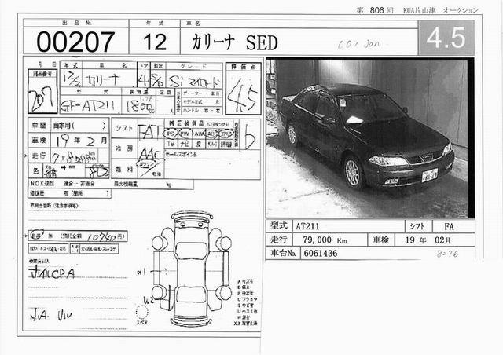Click the car damage diagram

192,269
